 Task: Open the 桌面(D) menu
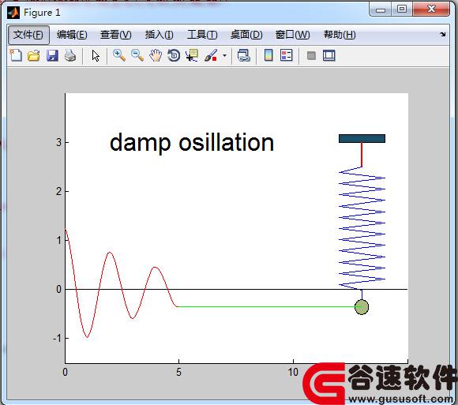(246, 35)
